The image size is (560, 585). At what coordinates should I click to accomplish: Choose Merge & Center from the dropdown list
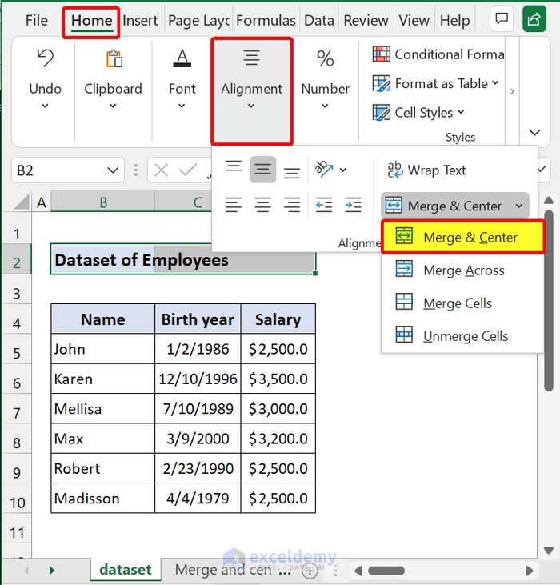[x=463, y=238]
